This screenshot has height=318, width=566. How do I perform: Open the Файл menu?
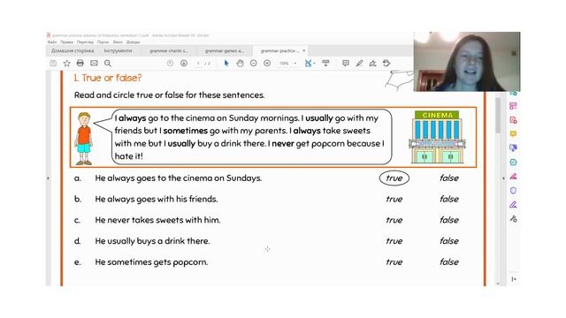coord(52,42)
